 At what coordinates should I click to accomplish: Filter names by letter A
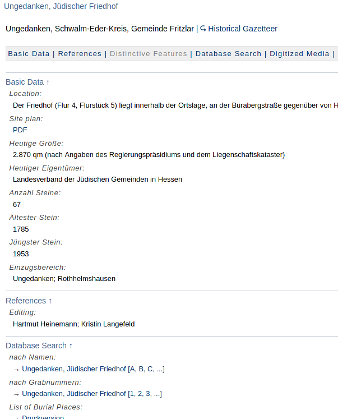133,369
